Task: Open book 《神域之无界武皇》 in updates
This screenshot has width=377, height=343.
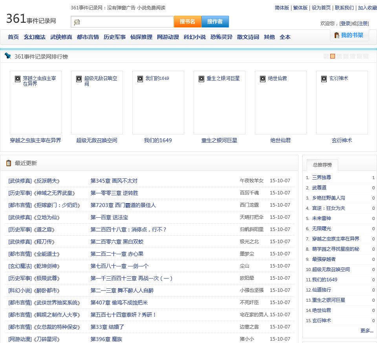Action: (x=54, y=193)
